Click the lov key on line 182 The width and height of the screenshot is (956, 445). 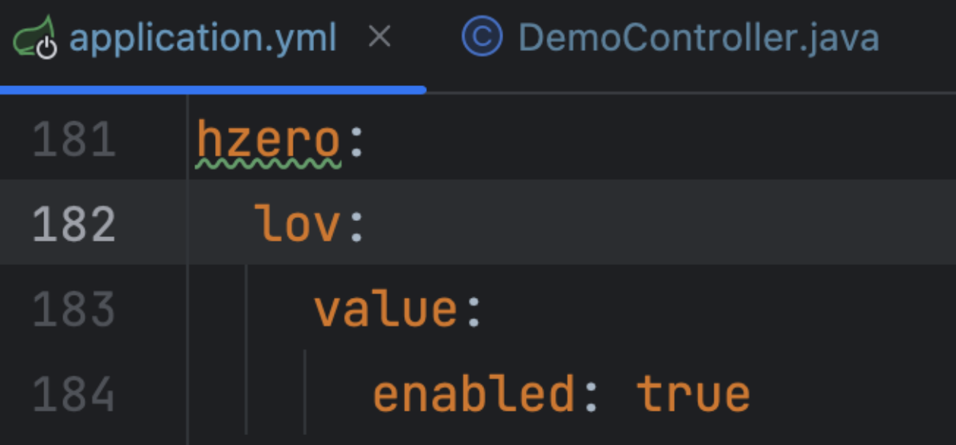[296, 224]
